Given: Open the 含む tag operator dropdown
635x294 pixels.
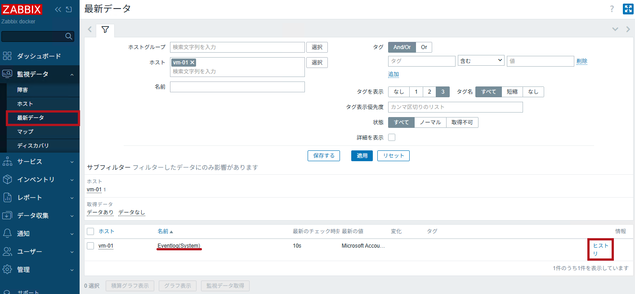Looking at the screenshot, I should click(481, 61).
